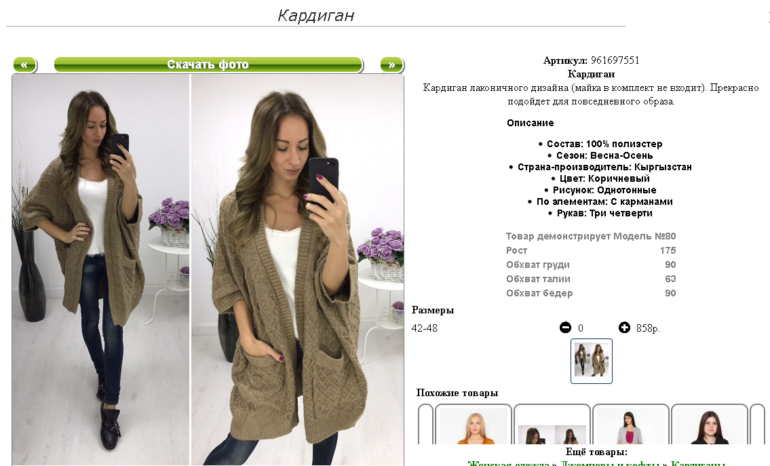Open the Кардиганы category link
This screenshot has width=770, height=466.
(x=698, y=463)
